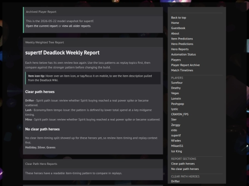Select player supertf in sidebar
Viewport: 249px width, 186px height.
[176, 135]
